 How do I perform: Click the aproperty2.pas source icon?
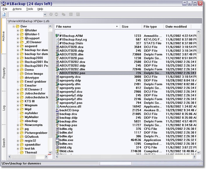57,103
